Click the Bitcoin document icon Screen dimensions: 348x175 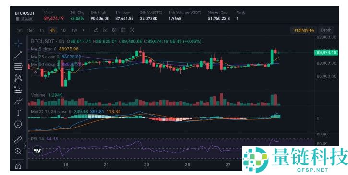(x=17, y=19)
